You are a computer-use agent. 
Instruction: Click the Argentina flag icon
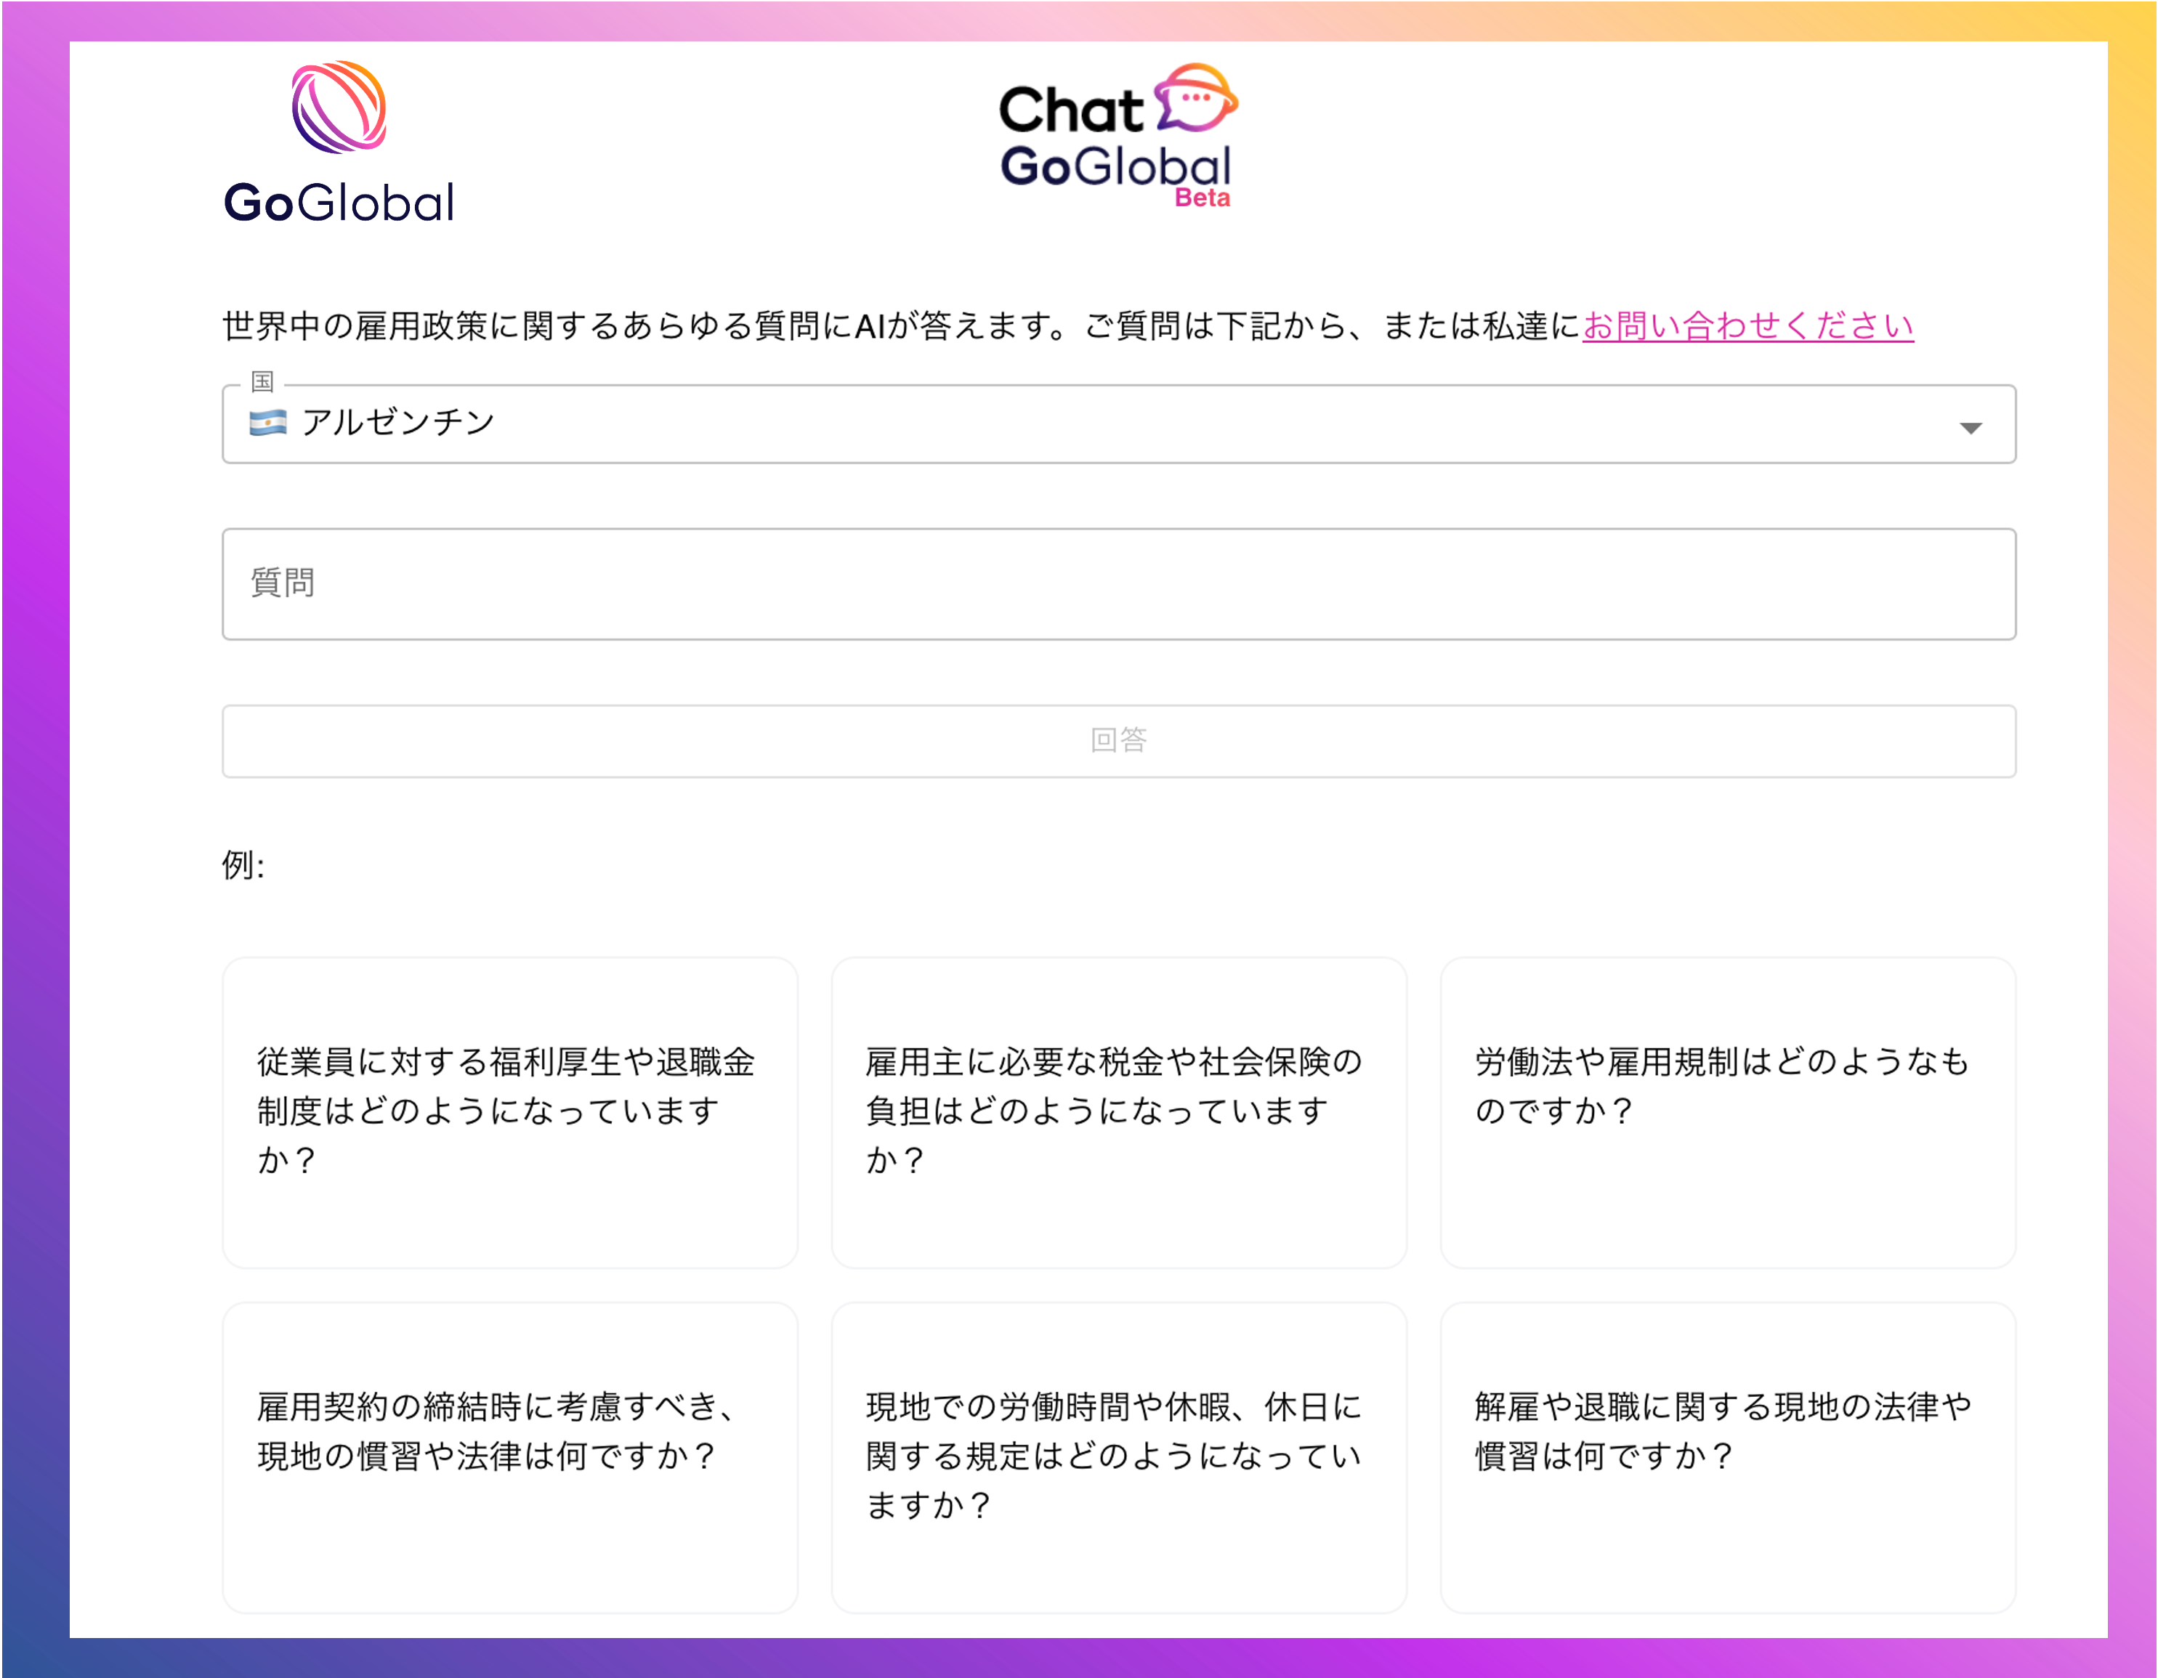[268, 423]
